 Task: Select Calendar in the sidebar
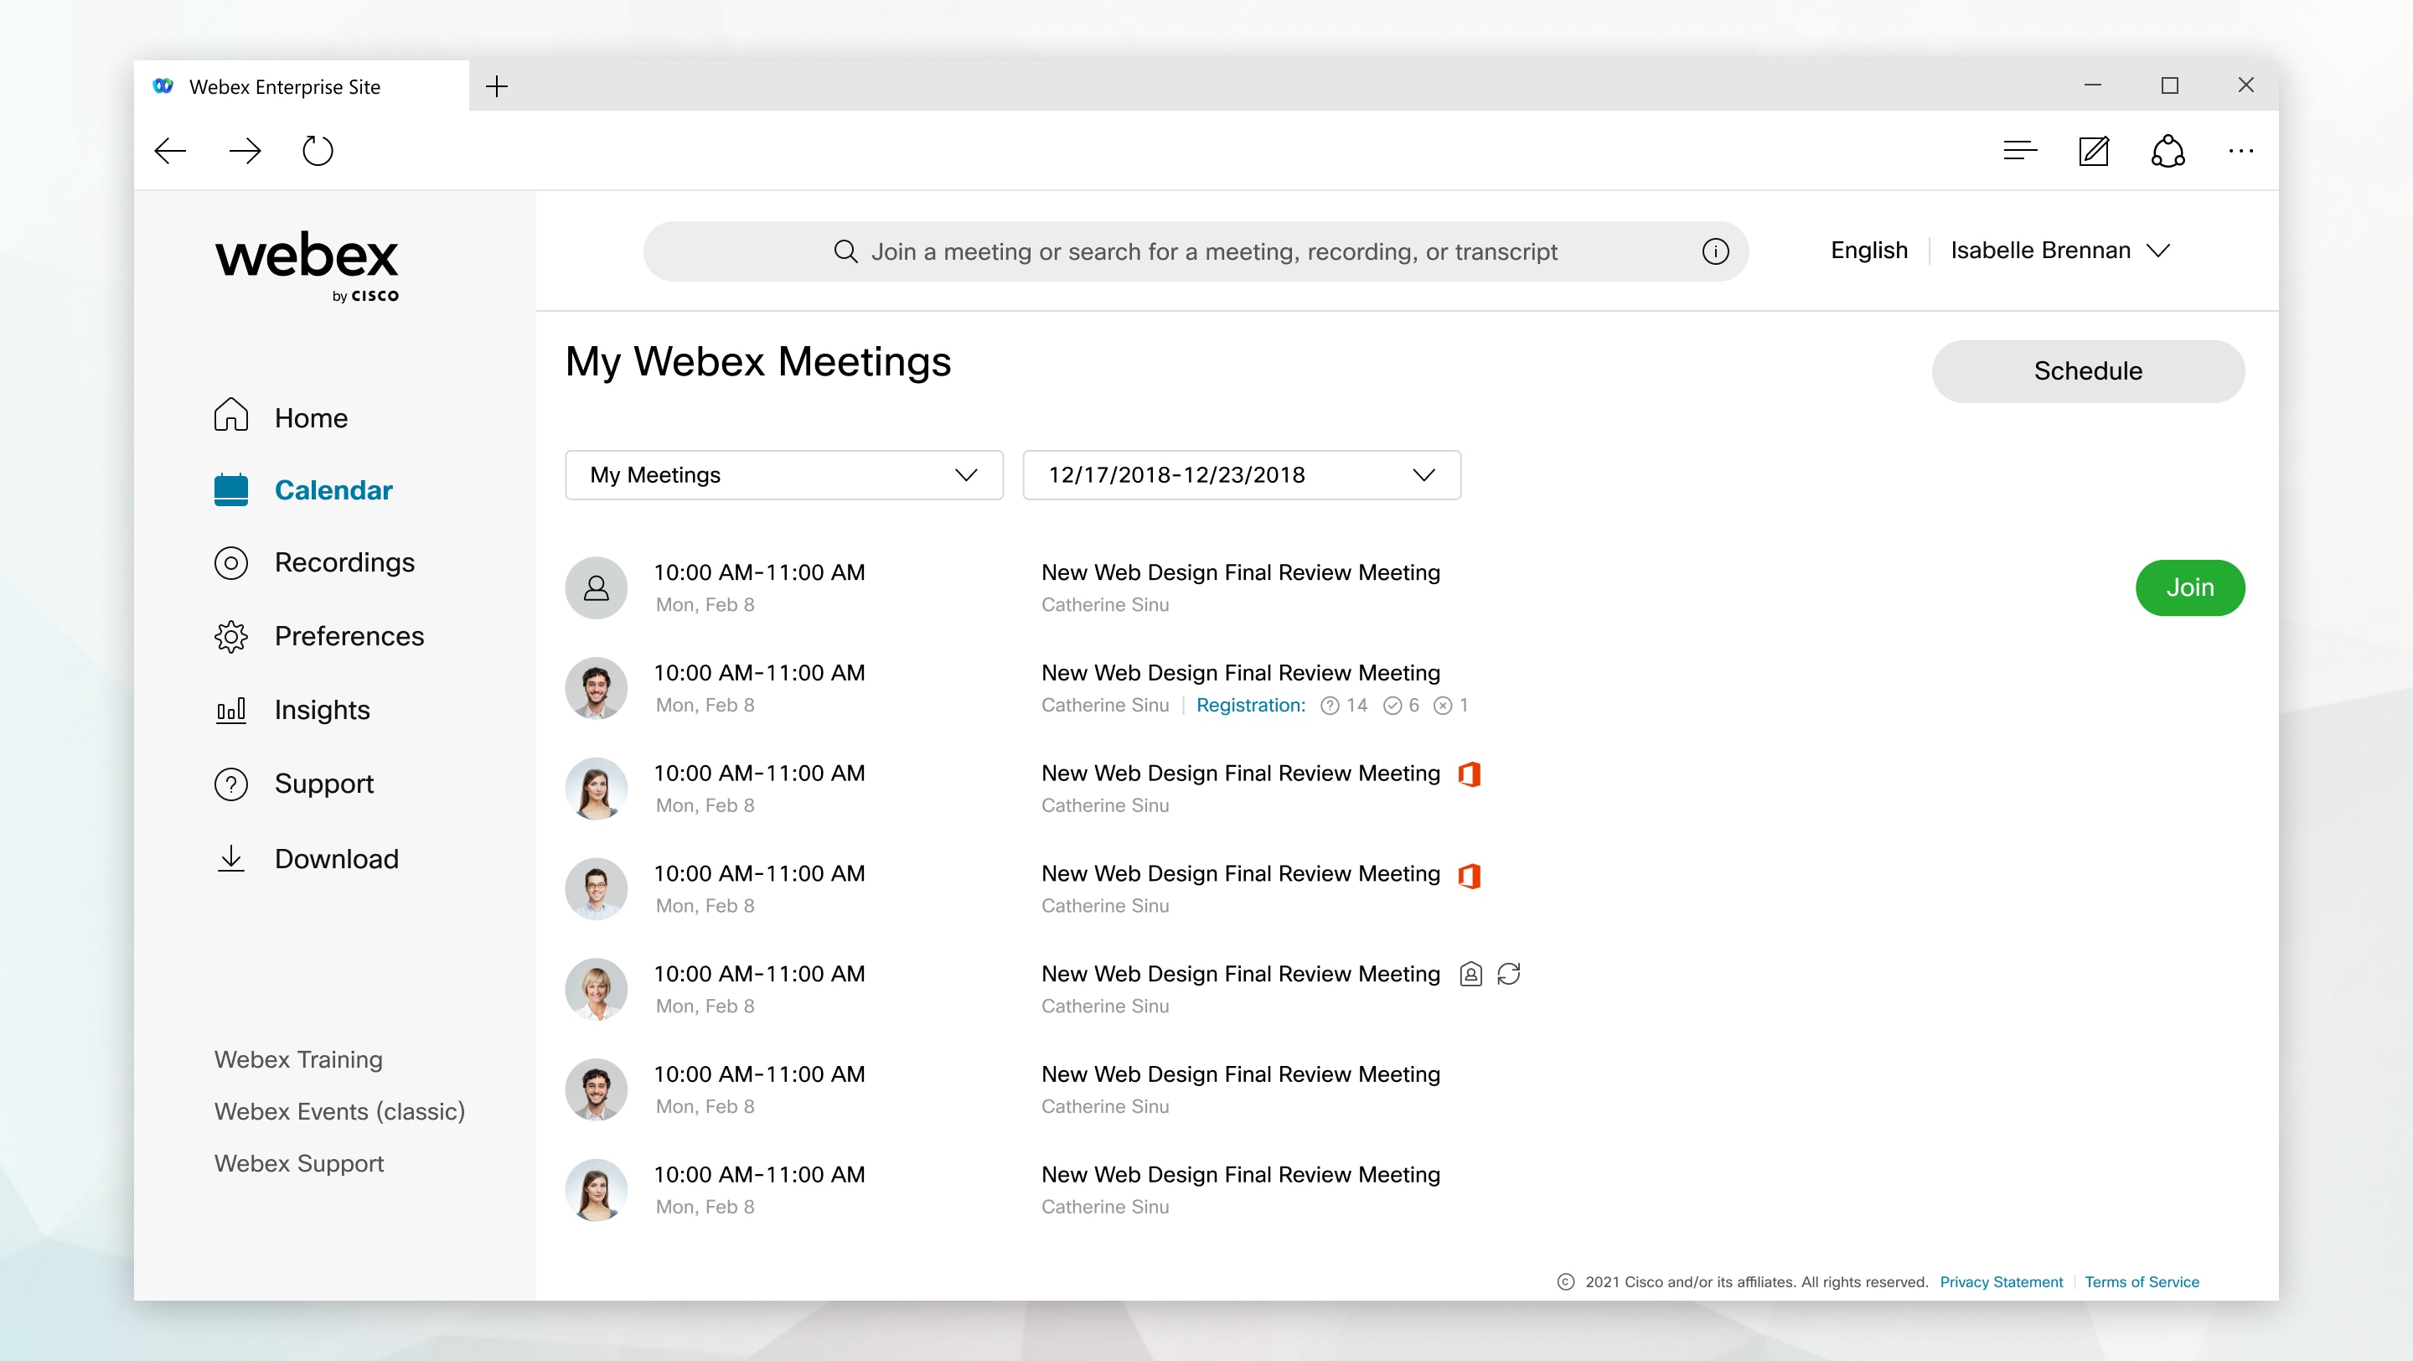[x=333, y=490]
